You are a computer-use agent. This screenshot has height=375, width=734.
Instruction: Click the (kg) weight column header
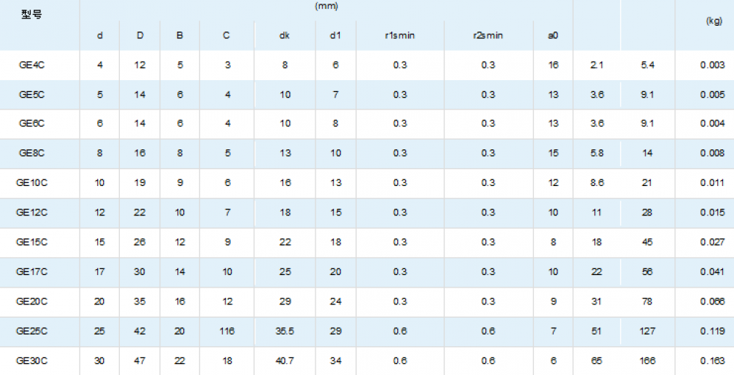713,21
